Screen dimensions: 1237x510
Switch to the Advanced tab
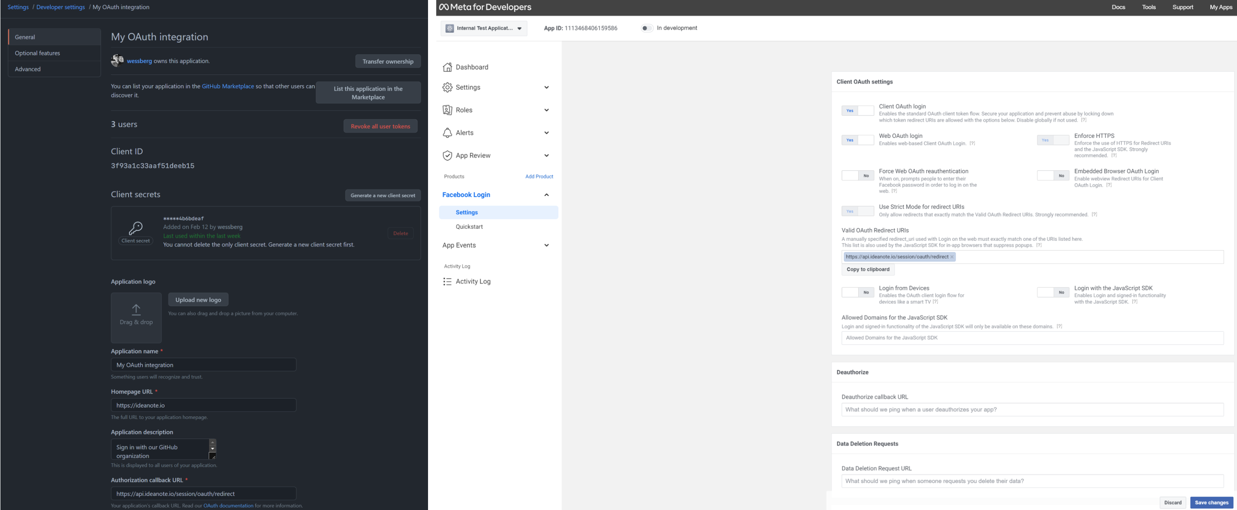(x=27, y=69)
